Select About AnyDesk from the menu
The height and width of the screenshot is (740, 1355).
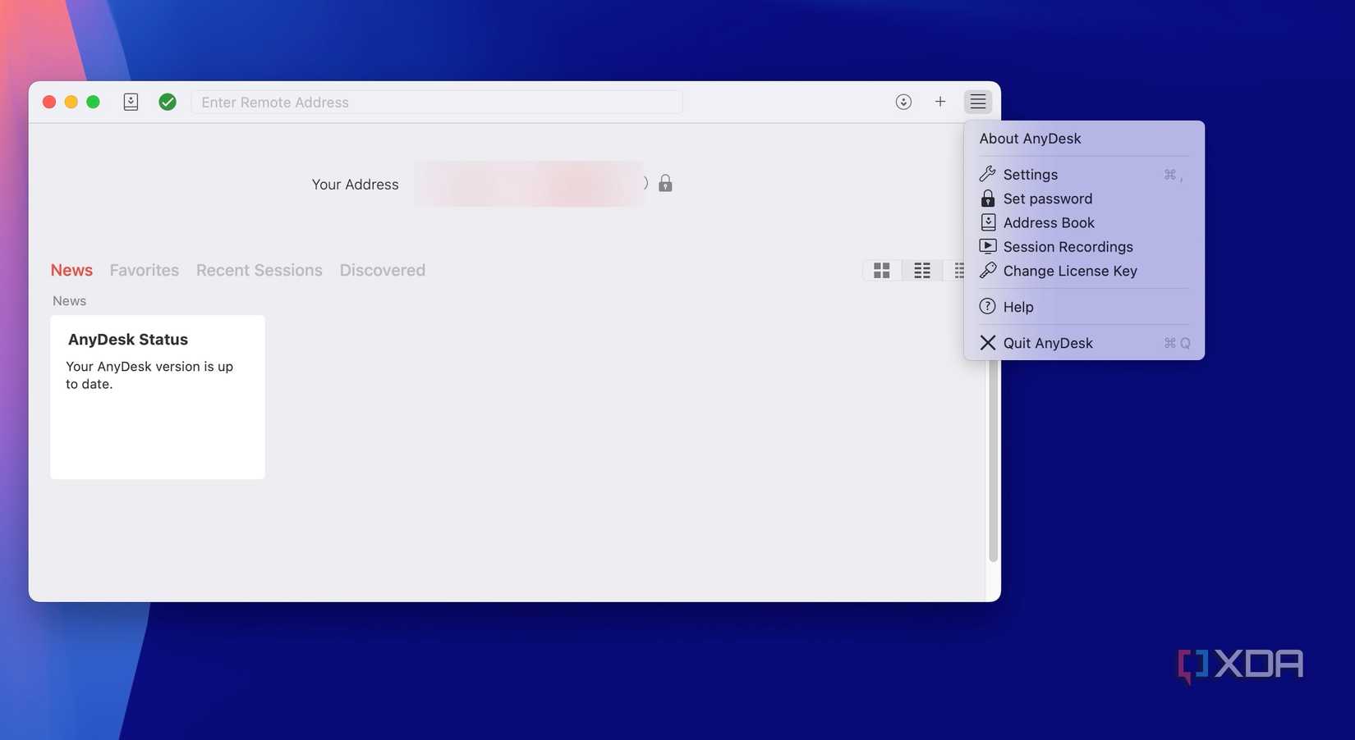click(x=1030, y=138)
